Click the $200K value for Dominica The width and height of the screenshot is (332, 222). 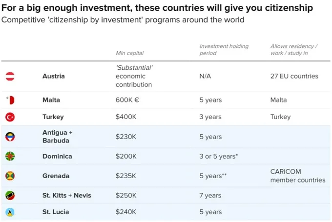pyautogui.click(x=126, y=156)
